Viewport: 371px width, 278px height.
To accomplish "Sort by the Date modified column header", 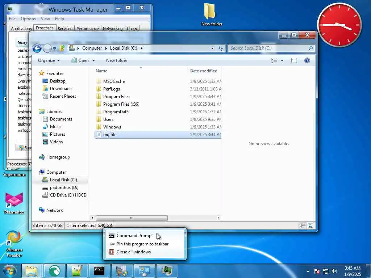I will [205, 71].
